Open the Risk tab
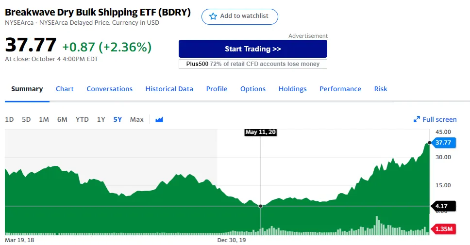470x245 pixels. click(381, 89)
